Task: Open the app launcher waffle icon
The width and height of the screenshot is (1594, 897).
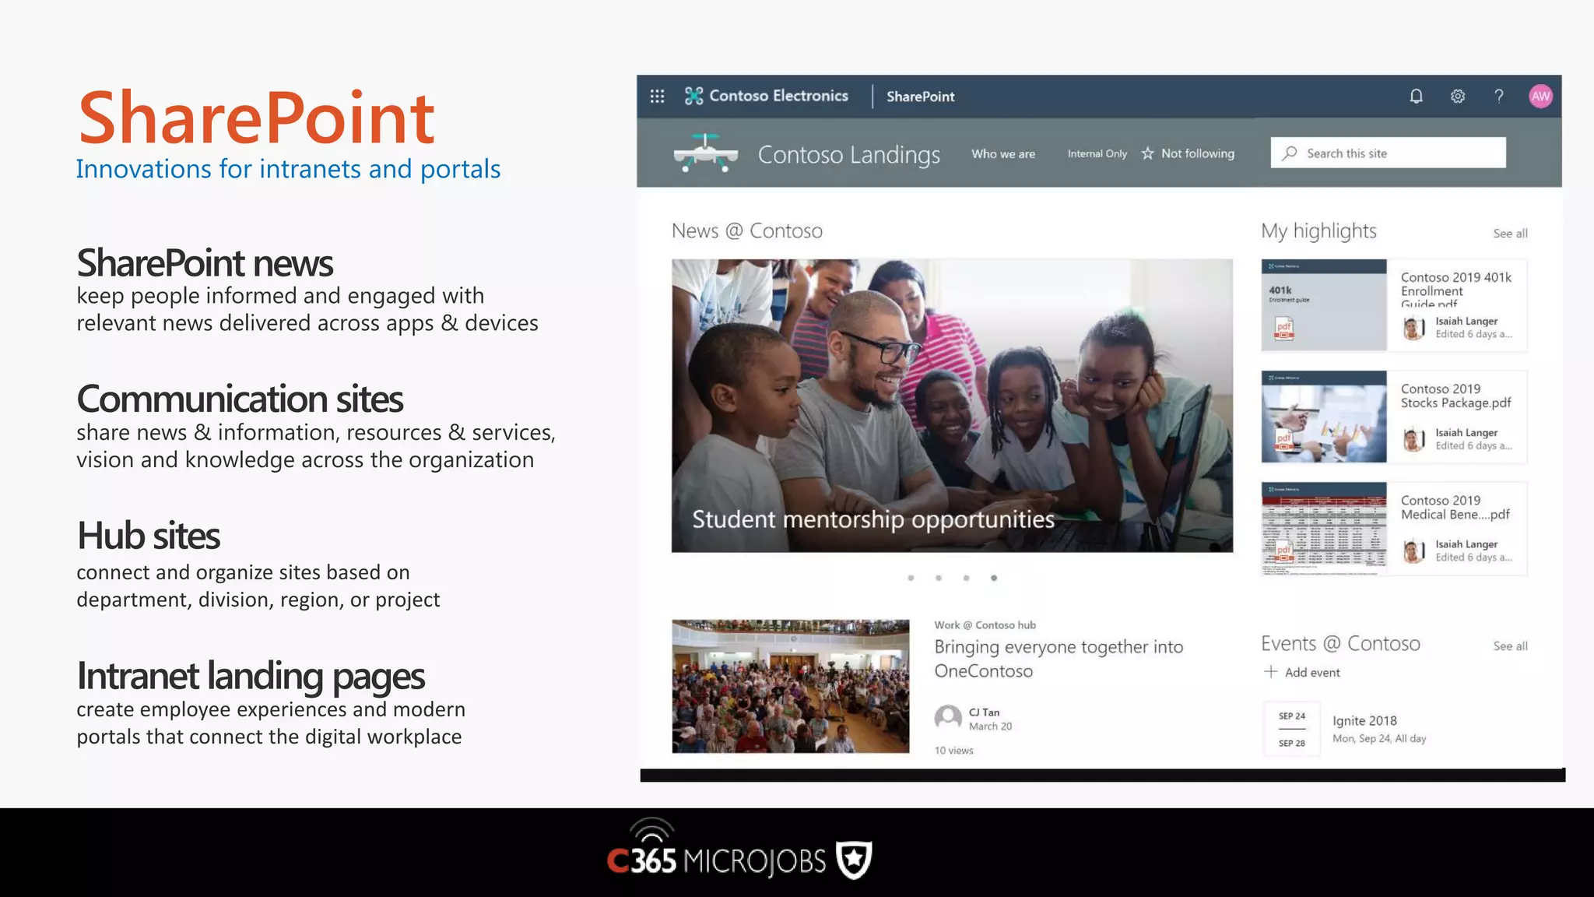Action: pyautogui.click(x=657, y=96)
